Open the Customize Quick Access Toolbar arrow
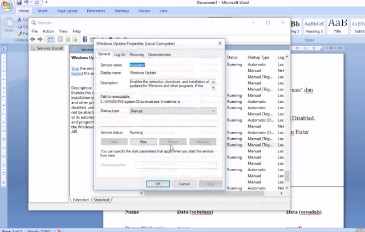365x232 pixels. click(x=46, y=2)
